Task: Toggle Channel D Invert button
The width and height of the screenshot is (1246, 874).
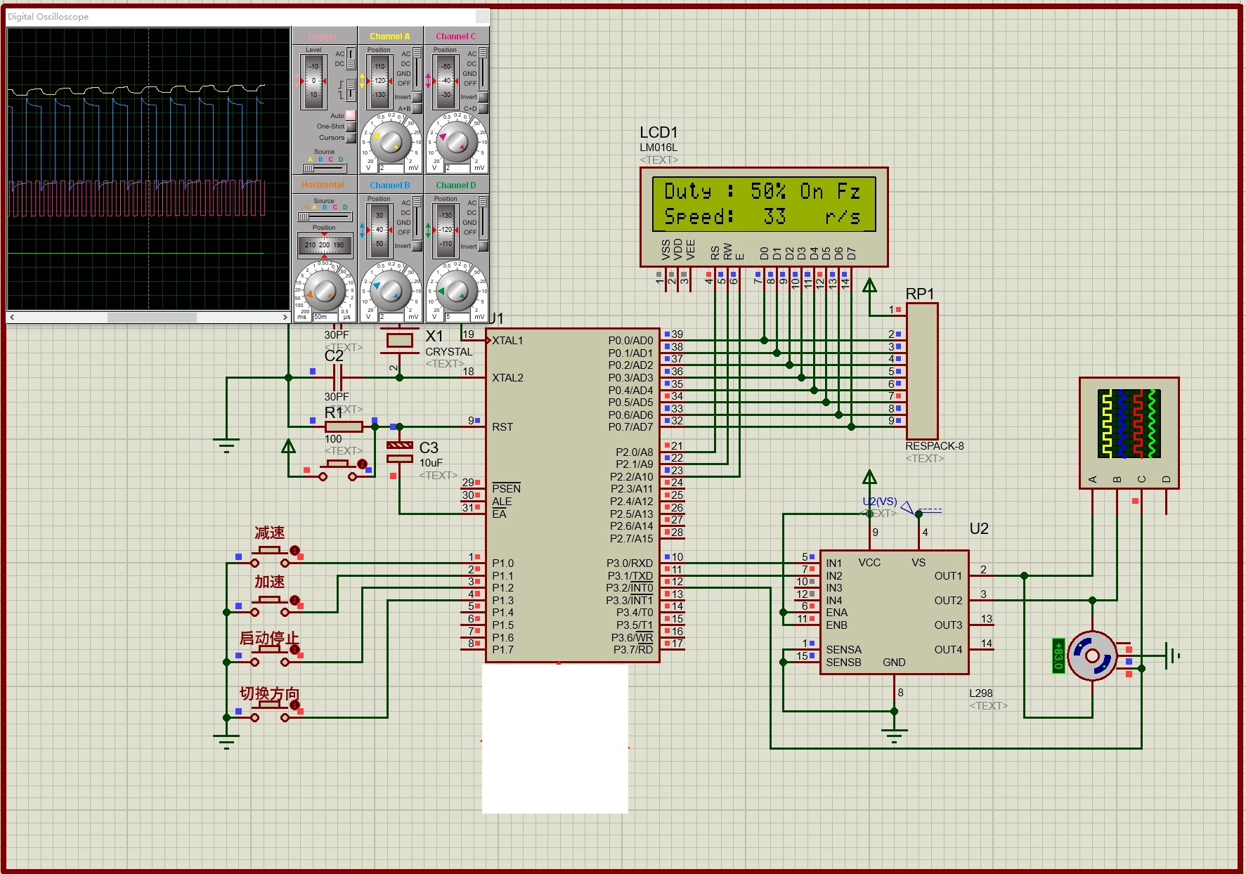Action: [x=483, y=246]
